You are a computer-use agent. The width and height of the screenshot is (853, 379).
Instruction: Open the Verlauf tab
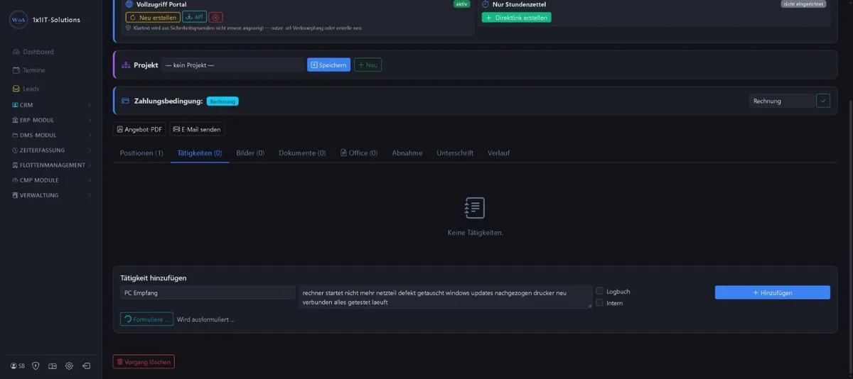(498, 153)
